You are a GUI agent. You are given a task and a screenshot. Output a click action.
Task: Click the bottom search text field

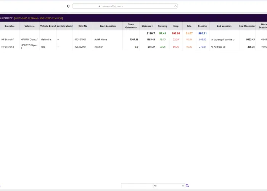coord(137,186)
